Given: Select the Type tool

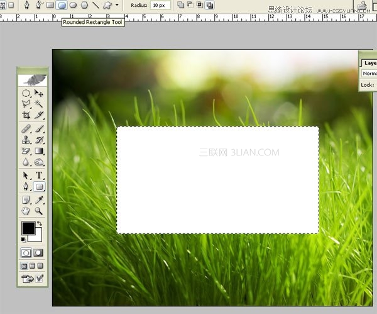Looking at the screenshot, I should point(39,176).
